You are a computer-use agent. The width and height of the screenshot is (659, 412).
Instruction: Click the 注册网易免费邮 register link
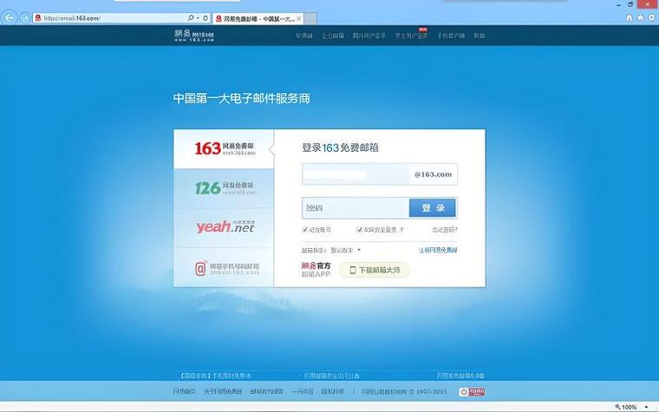(x=438, y=250)
